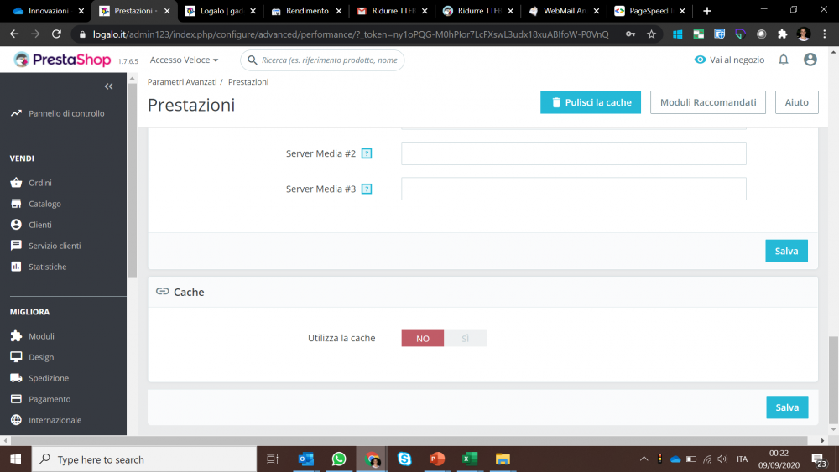The image size is (839, 472).
Task: Switch to the PageSpeed browser tab
Action: pyautogui.click(x=649, y=11)
